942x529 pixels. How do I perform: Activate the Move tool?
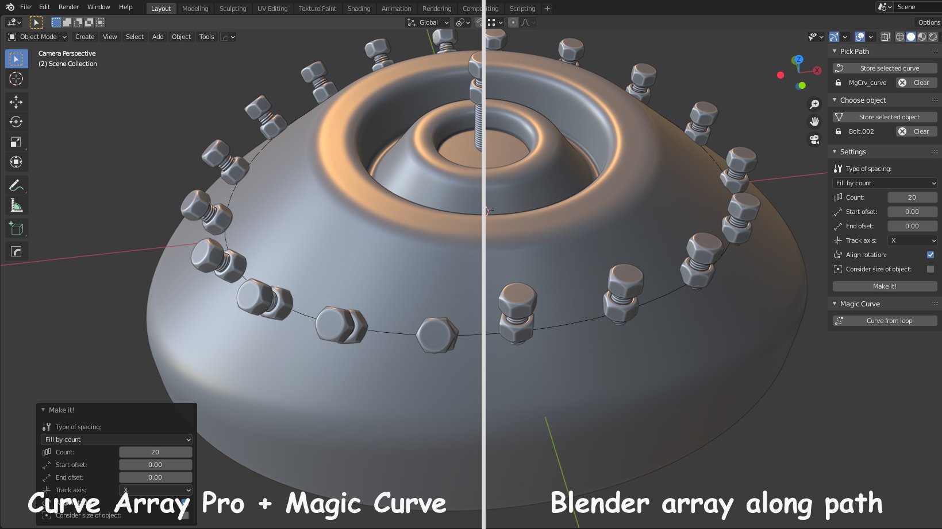pos(16,102)
